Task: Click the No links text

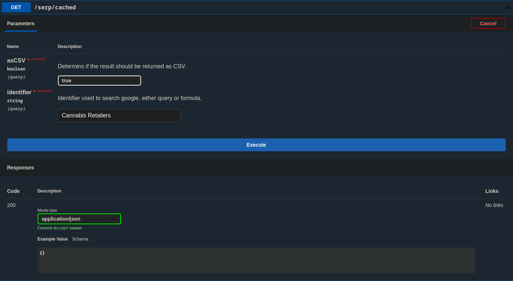Action: (494, 205)
